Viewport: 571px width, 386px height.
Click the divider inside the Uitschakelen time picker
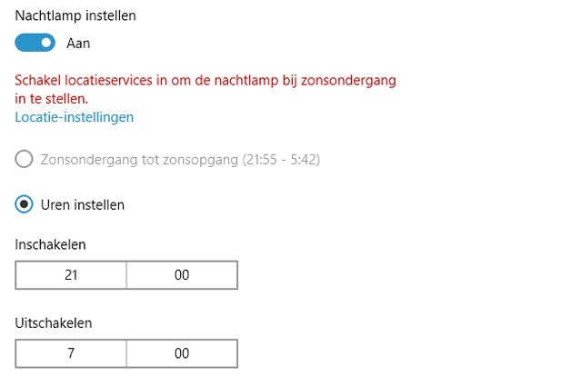[126, 353]
